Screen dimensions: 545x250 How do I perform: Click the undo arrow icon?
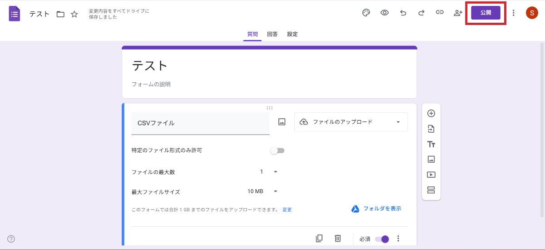click(x=403, y=13)
